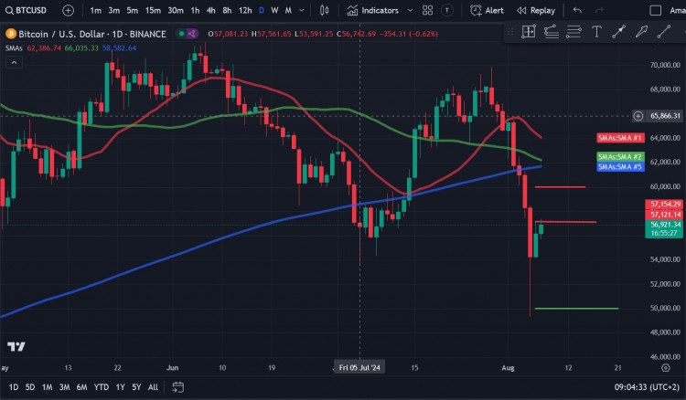Click SMA #1 red price label
Screen dimensions: 686x400
(x=620, y=138)
